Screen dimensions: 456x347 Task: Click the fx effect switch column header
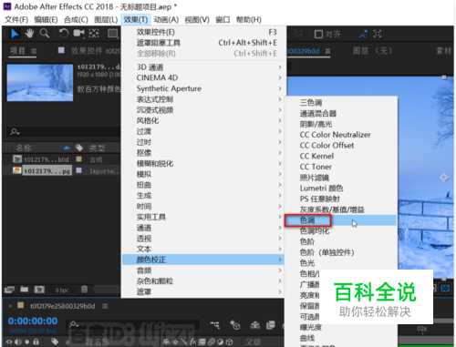coord(193,342)
